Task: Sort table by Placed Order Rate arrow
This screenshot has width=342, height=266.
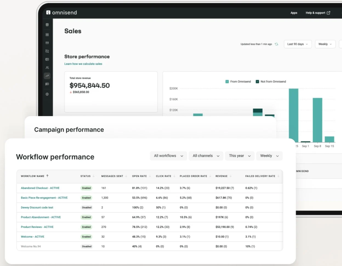Action: [210, 176]
